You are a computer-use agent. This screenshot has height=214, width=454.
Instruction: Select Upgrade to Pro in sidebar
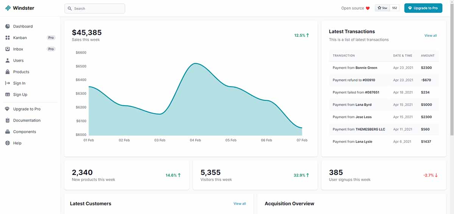tap(26, 109)
